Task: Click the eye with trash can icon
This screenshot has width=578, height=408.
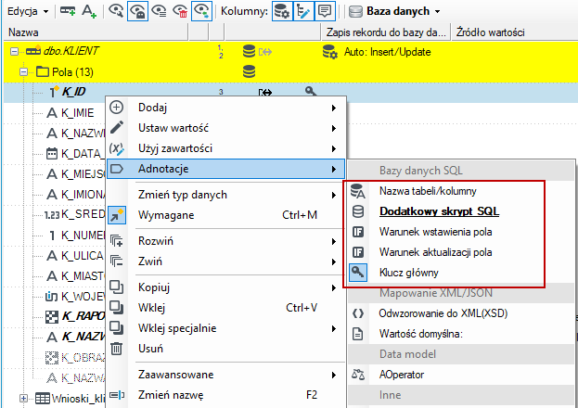Action: pyautogui.click(x=180, y=11)
